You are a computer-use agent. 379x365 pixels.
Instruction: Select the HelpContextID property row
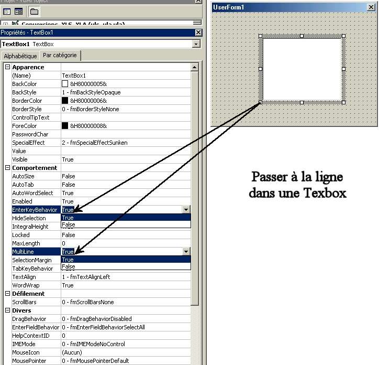101,336
